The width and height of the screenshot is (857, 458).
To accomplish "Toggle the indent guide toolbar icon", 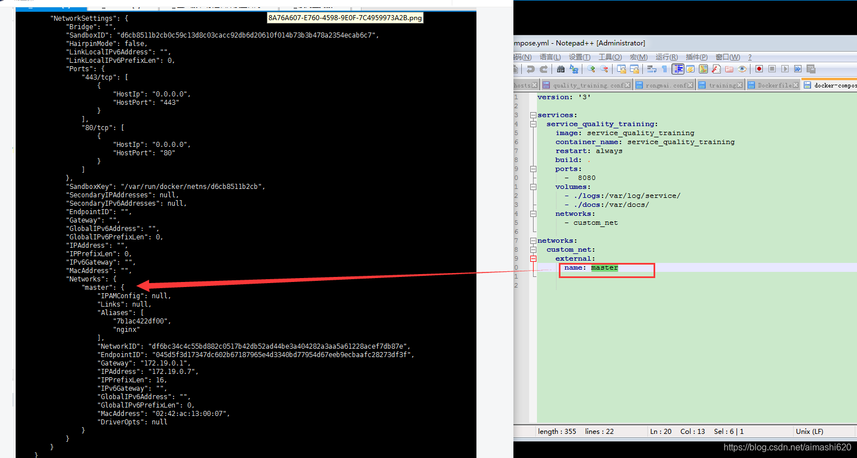I will pyautogui.click(x=678, y=69).
